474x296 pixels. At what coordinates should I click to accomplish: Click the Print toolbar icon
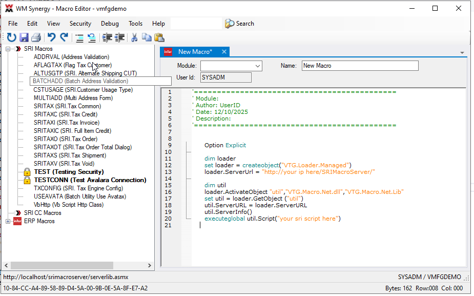[x=36, y=37]
